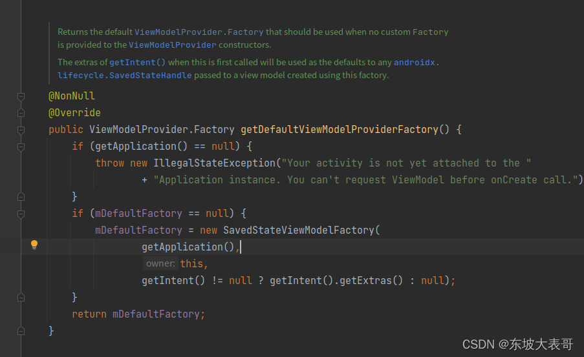Click the IllegalStateException class name
584x357 pixels.
coord(215,163)
